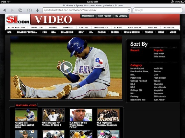The image size is (185, 138).
Task: Open the Olympics category
Action: click(x=158, y=84)
